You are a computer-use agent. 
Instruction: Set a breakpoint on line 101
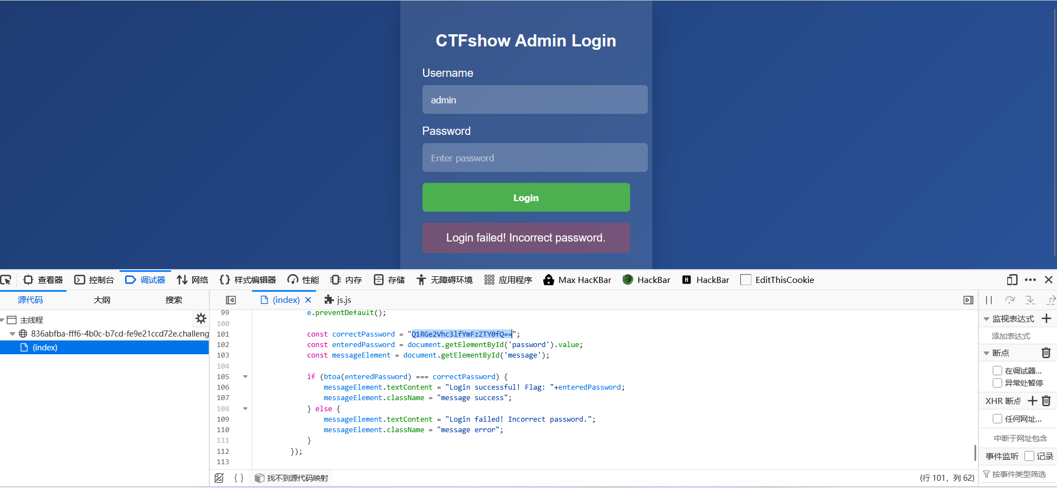[x=223, y=334]
